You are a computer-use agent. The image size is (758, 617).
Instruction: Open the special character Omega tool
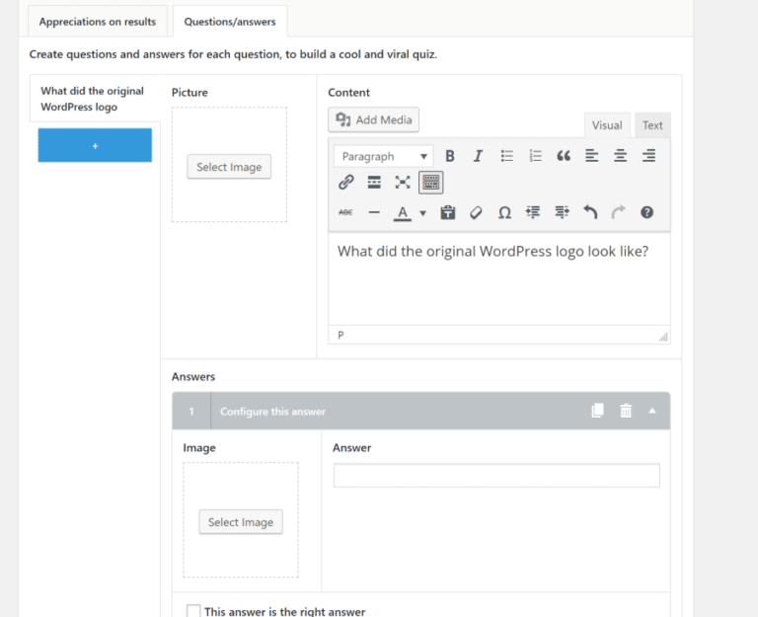[x=504, y=213]
